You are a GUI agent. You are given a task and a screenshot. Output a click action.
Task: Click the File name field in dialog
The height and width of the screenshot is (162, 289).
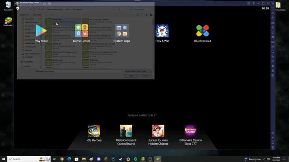[x=84, y=71]
